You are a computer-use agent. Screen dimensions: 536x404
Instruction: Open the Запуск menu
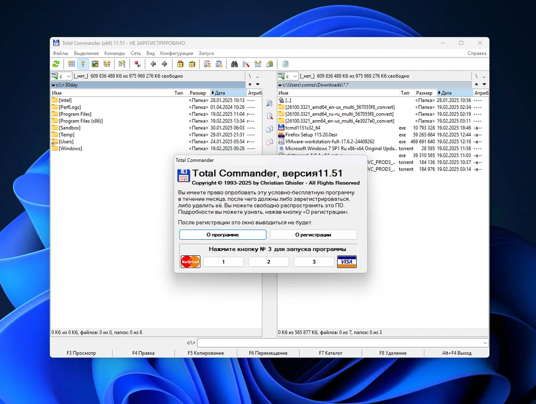[x=206, y=53]
